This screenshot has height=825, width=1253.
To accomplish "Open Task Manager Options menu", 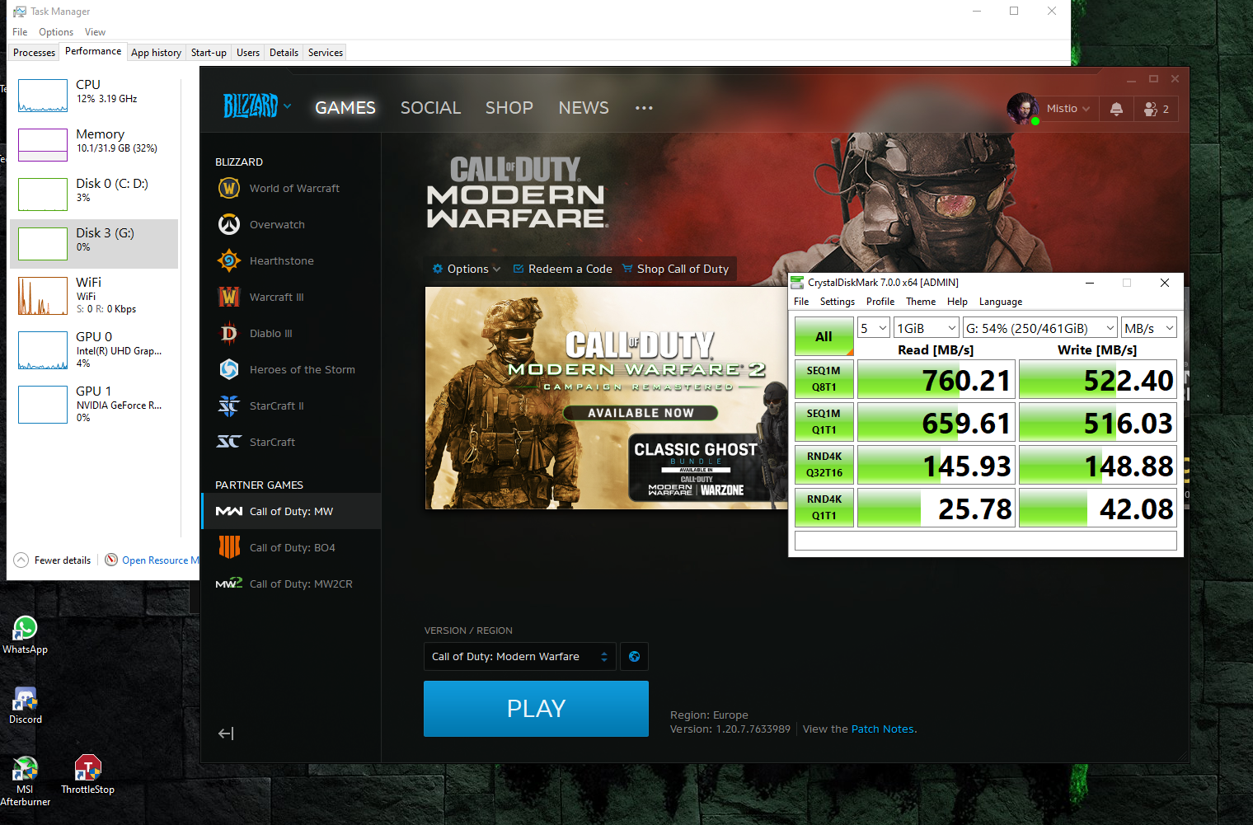I will [56, 32].
